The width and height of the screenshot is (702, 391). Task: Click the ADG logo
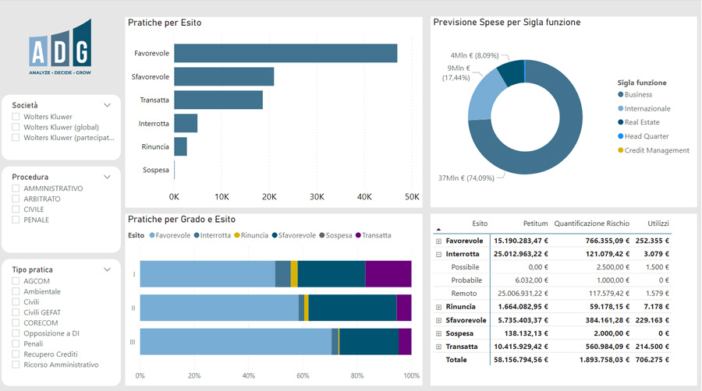coord(60,48)
